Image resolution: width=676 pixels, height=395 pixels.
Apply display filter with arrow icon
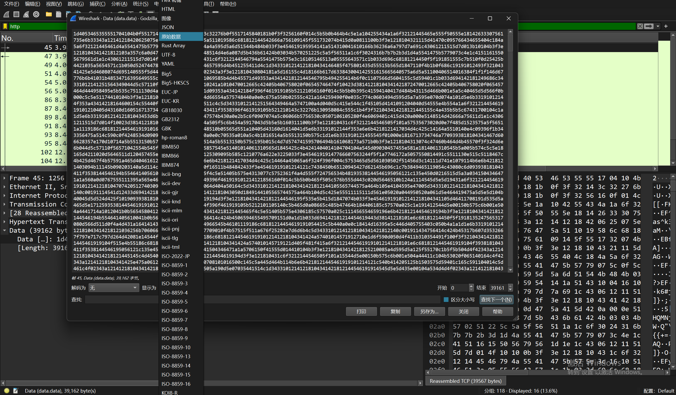click(649, 26)
